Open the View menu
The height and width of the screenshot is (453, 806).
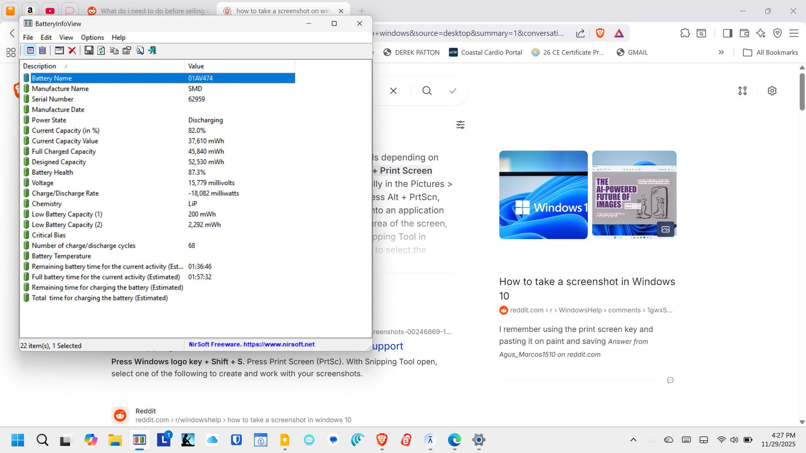pos(66,37)
